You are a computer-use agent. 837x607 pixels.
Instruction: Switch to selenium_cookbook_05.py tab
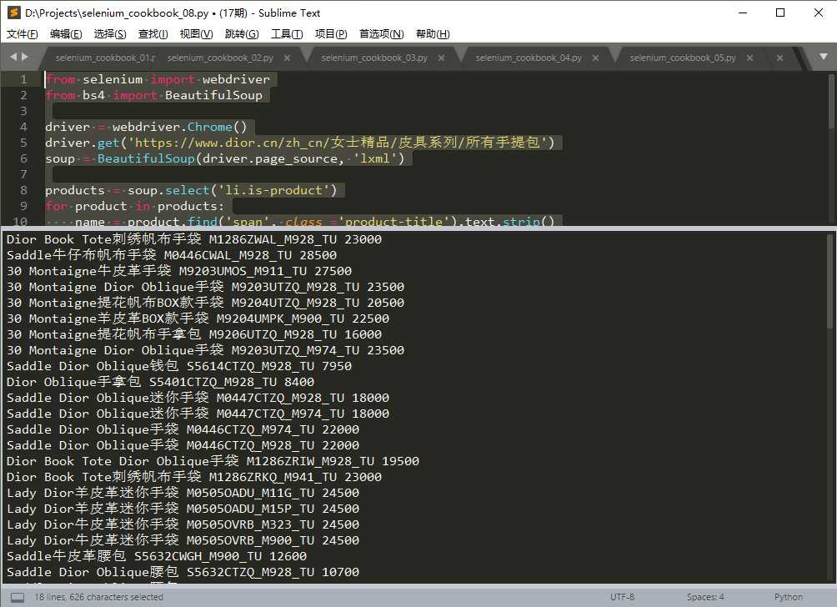coord(683,58)
